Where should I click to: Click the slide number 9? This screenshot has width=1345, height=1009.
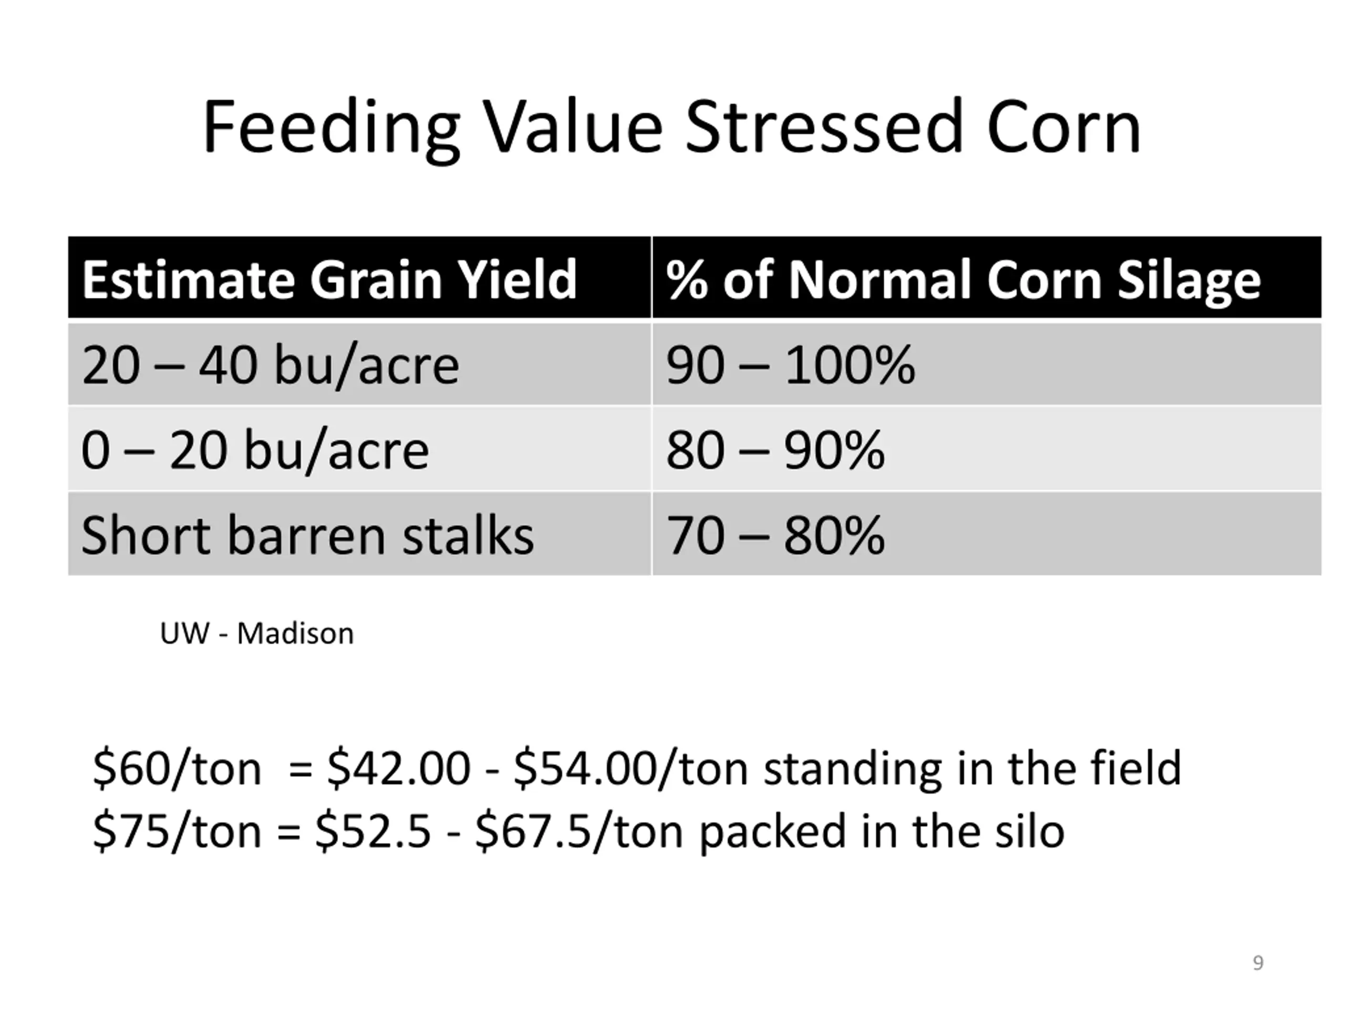[1258, 963]
